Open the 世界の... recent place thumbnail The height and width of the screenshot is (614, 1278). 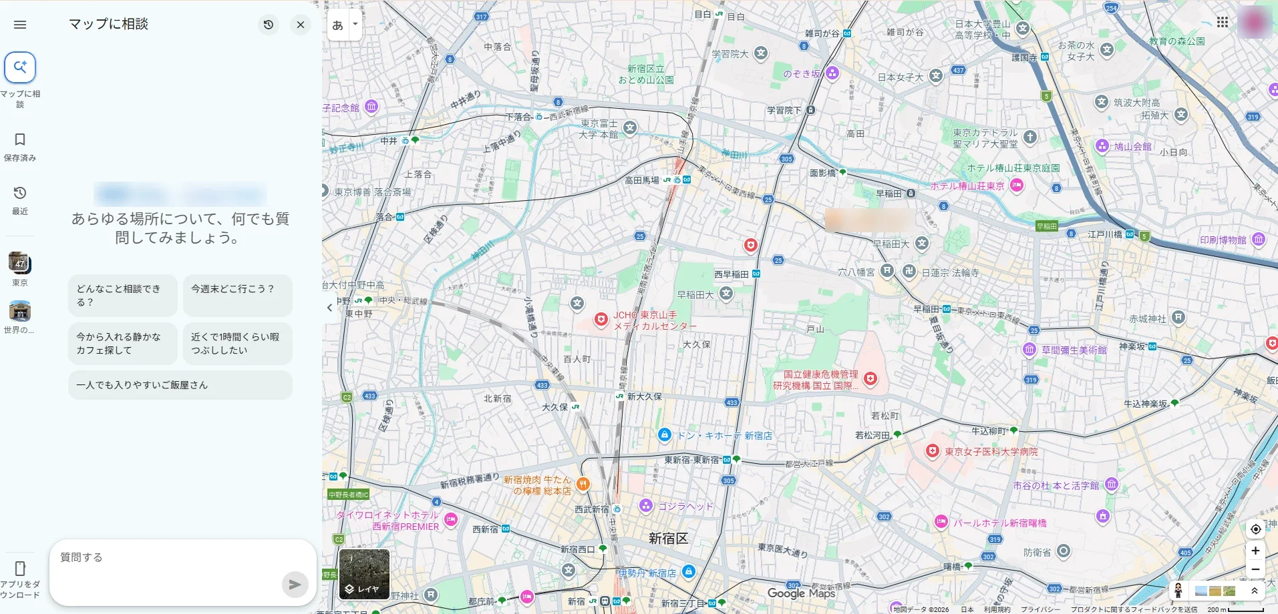coord(20,311)
